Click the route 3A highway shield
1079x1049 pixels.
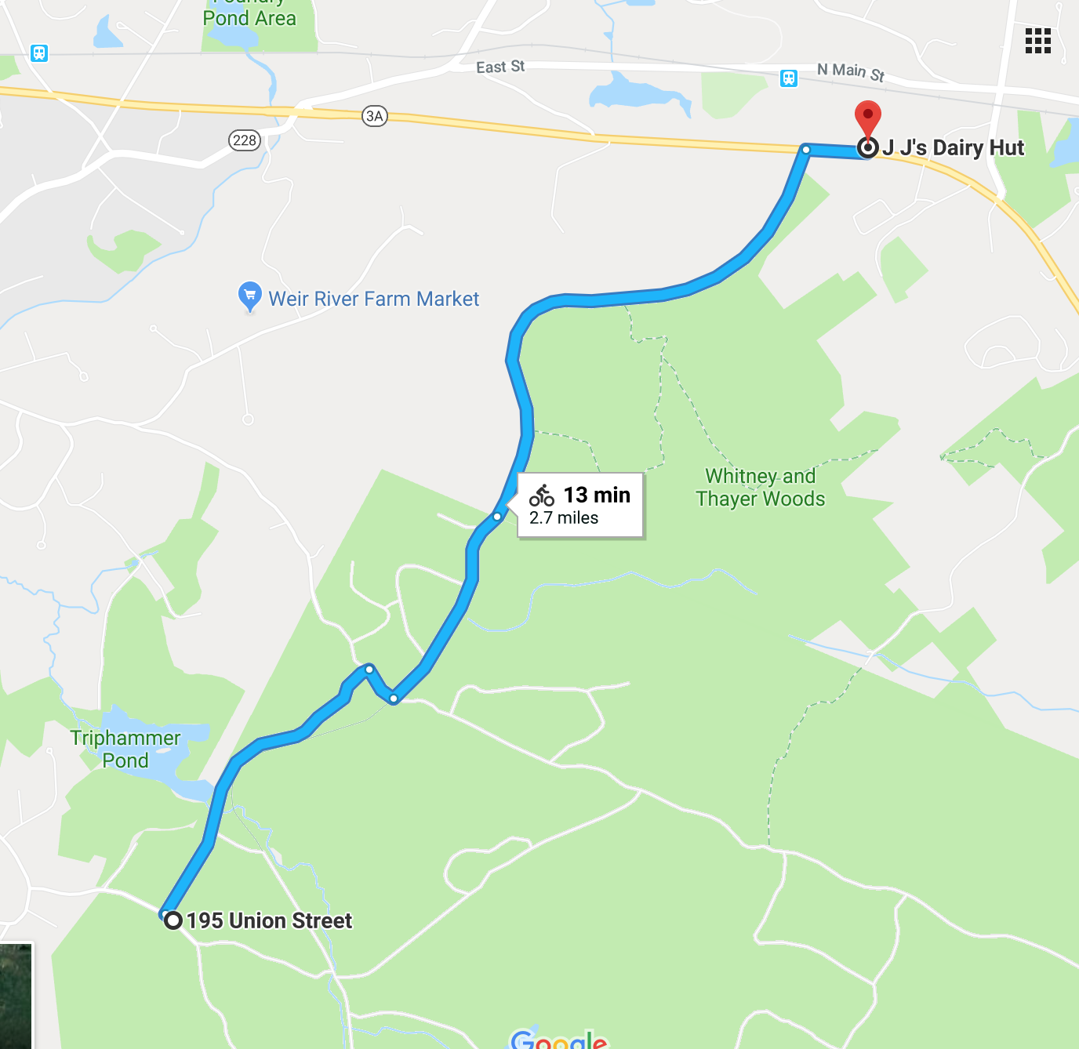click(x=375, y=116)
